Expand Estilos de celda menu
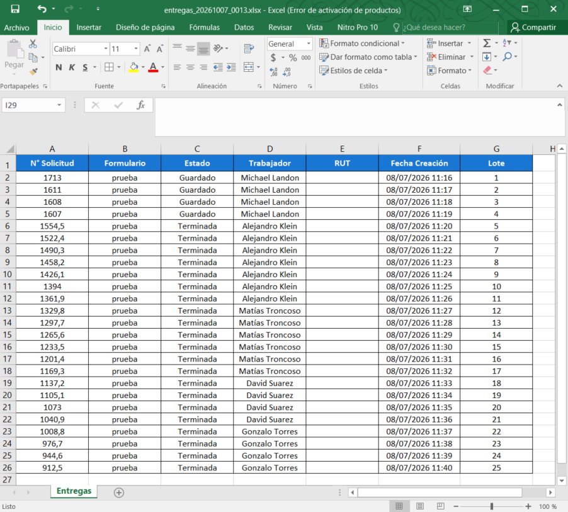The width and height of the screenshot is (568, 512). click(x=353, y=71)
